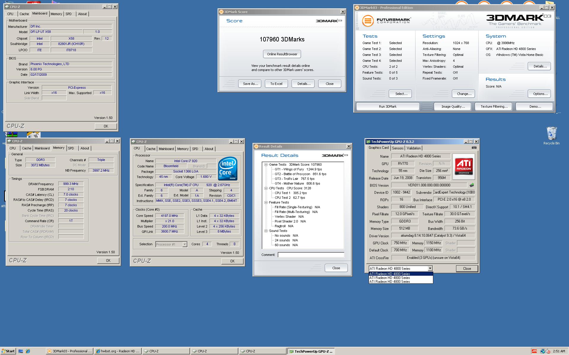Click Select tests button in 3DMark03

(400, 94)
